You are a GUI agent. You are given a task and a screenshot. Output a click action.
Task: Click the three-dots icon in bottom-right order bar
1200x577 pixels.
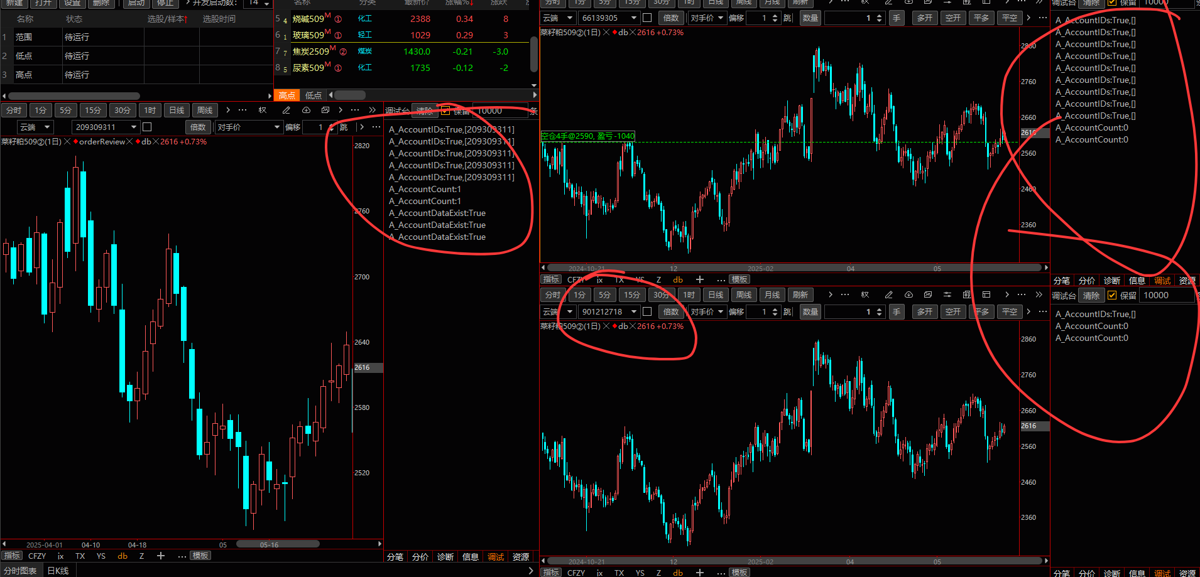point(1043,311)
